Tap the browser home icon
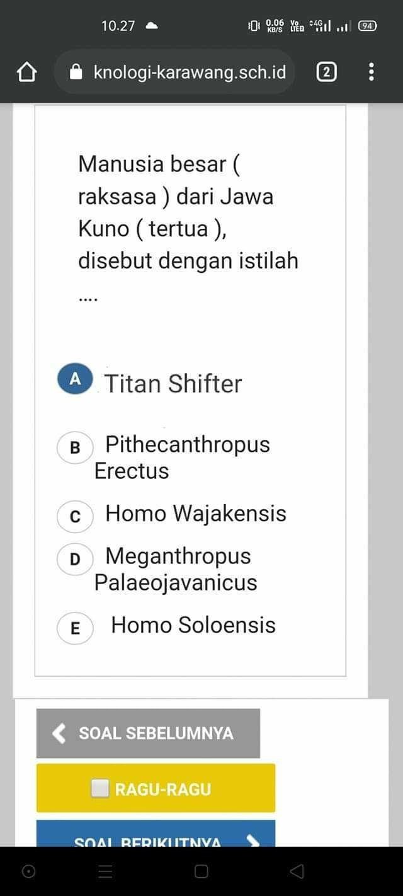The height and width of the screenshot is (896, 403). pyautogui.click(x=26, y=72)
